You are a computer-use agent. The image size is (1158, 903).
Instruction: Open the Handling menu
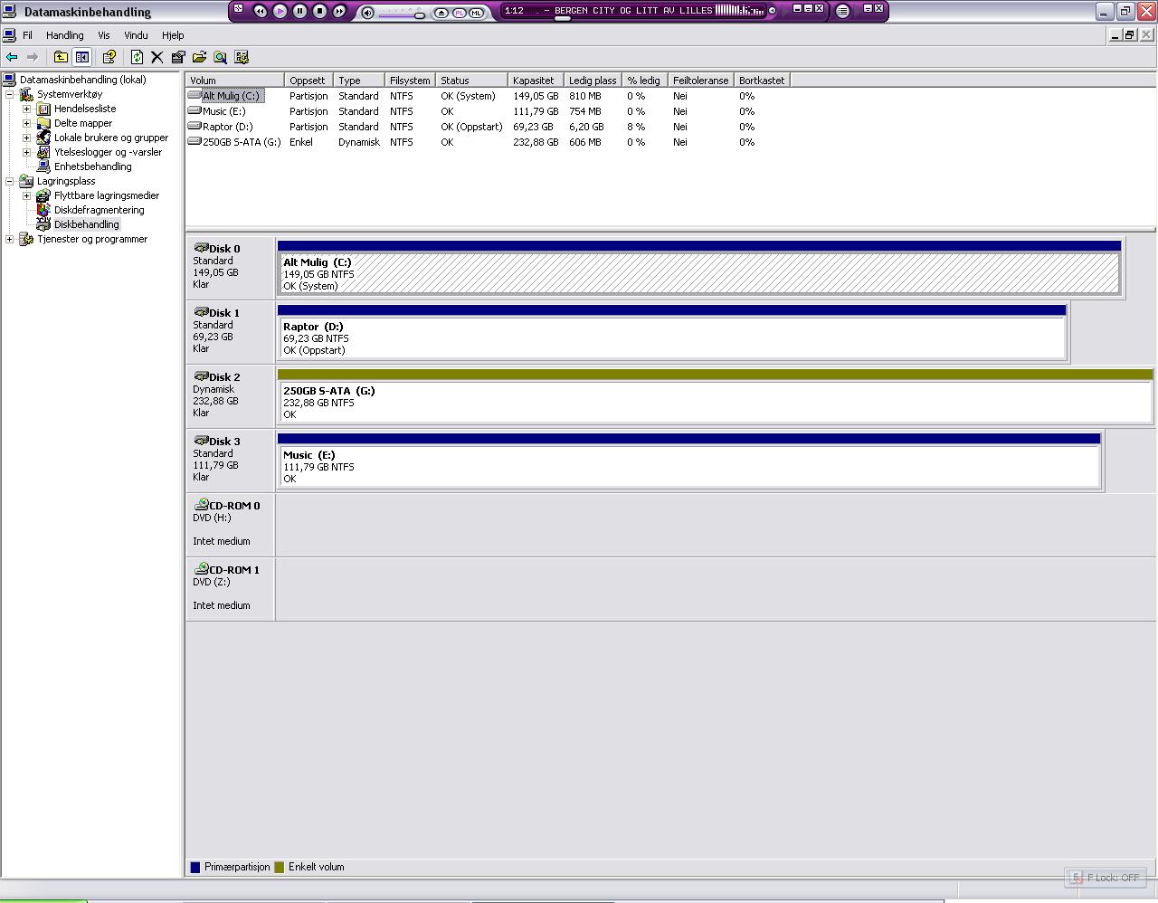(x=65, y=35)
